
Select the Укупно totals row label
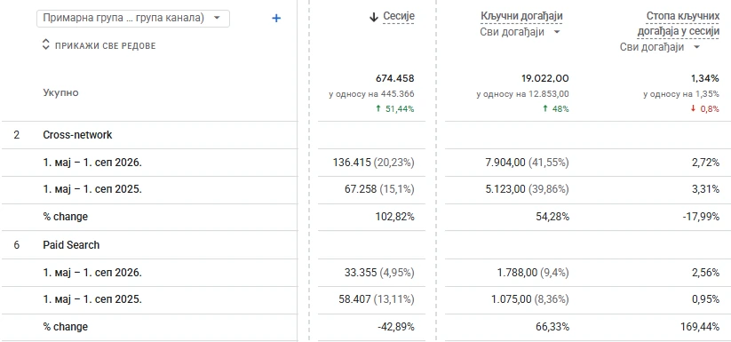coord(60,92)
